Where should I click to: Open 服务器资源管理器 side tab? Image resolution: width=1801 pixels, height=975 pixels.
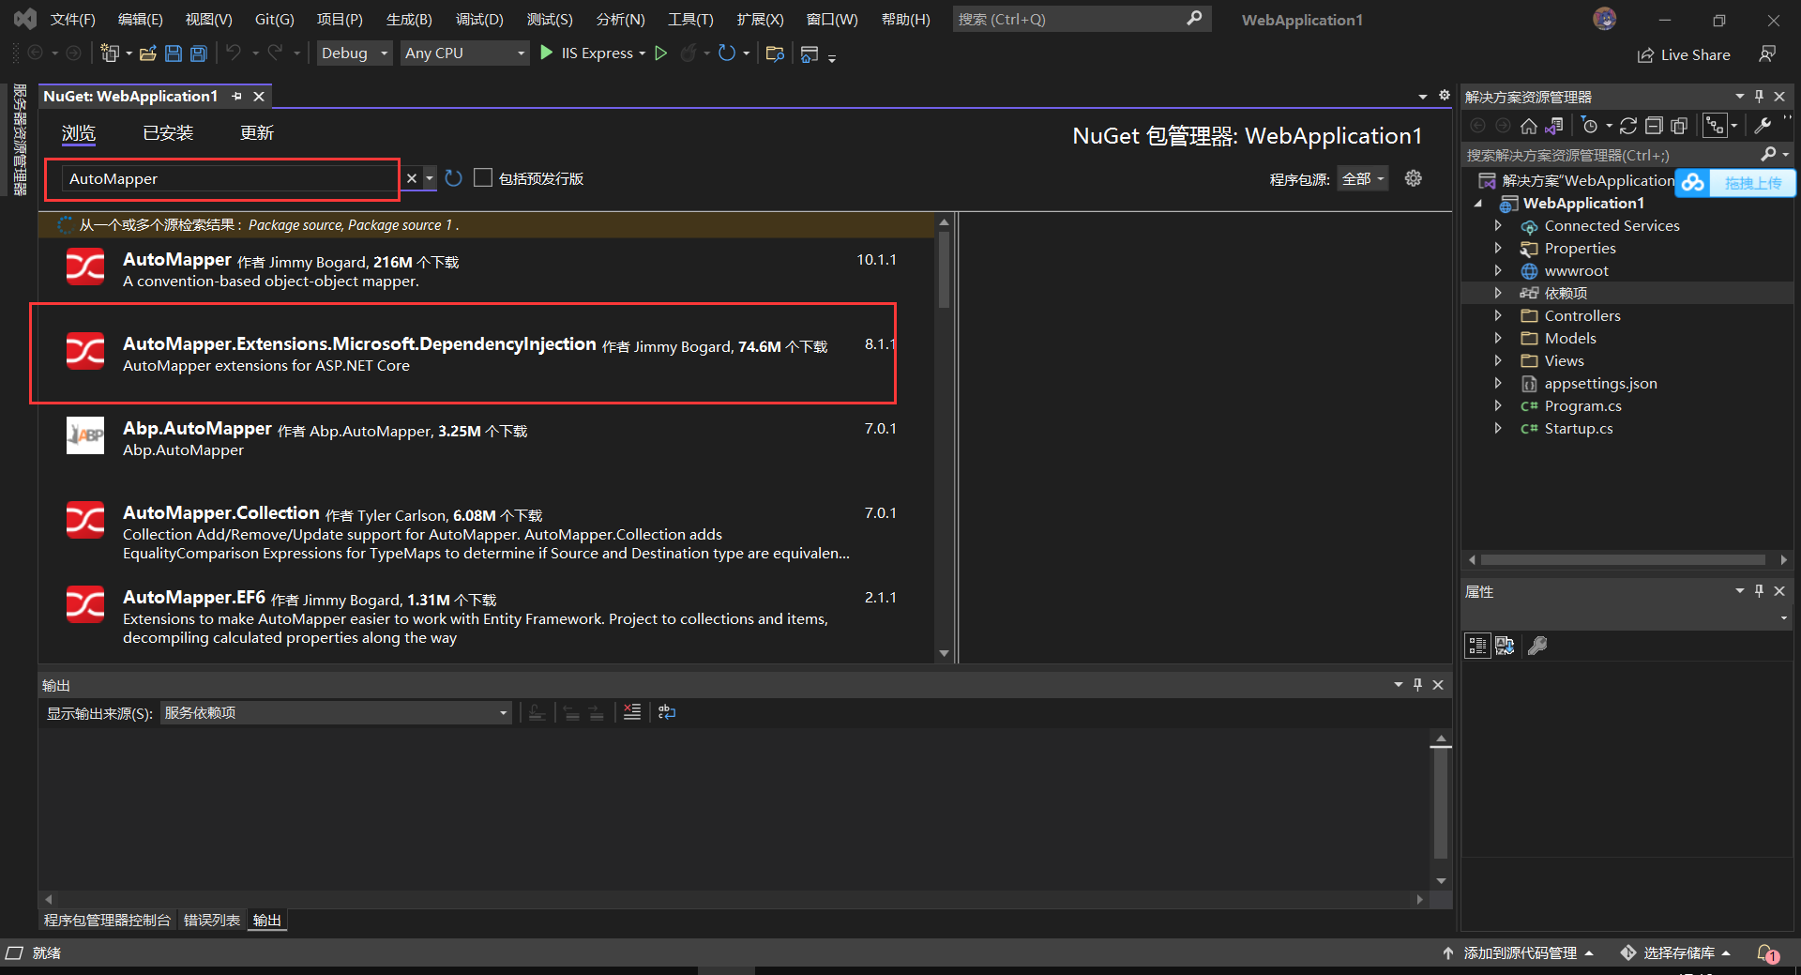pos(20,139)
